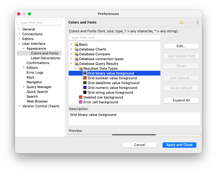Click the Preview scrollbar thumb
Screen dimensions: 217x173
[x=134, y=135]
